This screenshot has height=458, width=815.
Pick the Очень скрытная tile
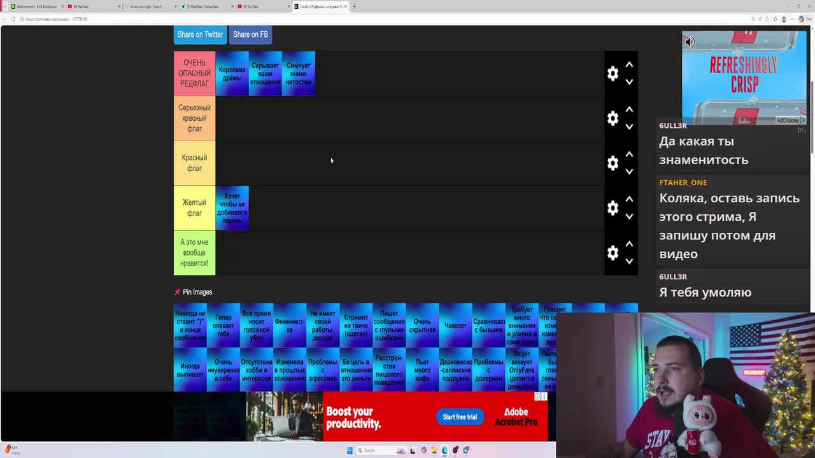pos(422,326)
